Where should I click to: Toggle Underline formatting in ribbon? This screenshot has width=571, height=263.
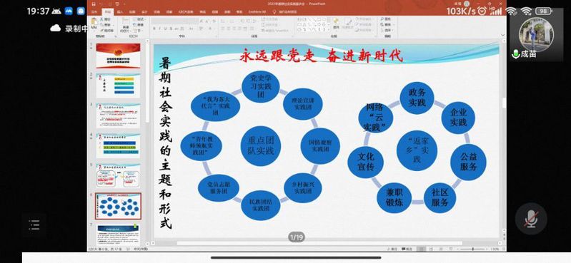click(165, 29)
